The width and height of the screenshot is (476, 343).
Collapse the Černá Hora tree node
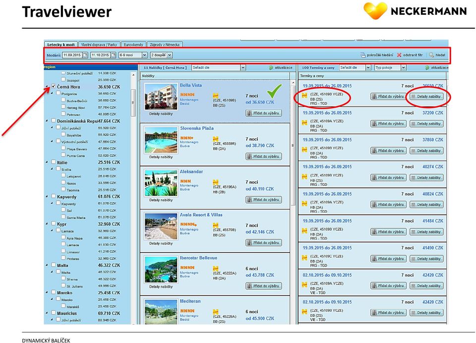tap(47, 87)
